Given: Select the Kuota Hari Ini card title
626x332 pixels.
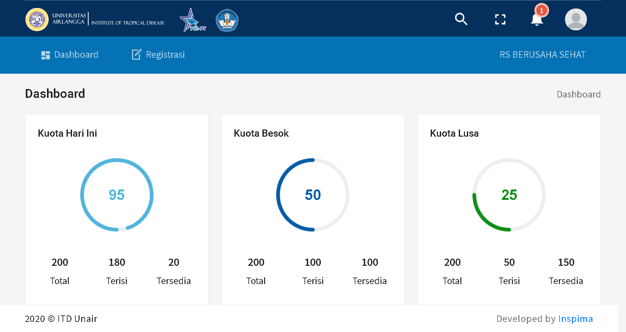Looking at the screenshot, I should point(67,133).
